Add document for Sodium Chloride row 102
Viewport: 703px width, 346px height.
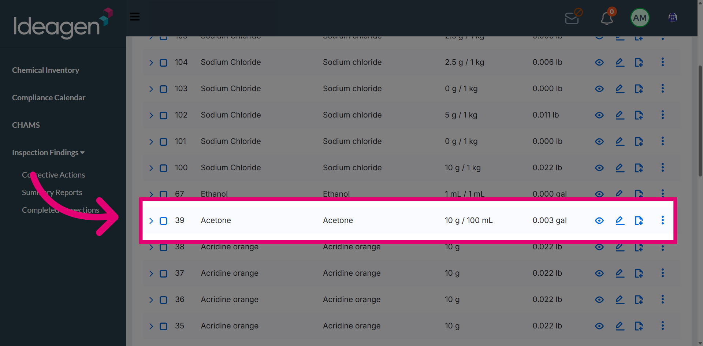tap(639, 115)
